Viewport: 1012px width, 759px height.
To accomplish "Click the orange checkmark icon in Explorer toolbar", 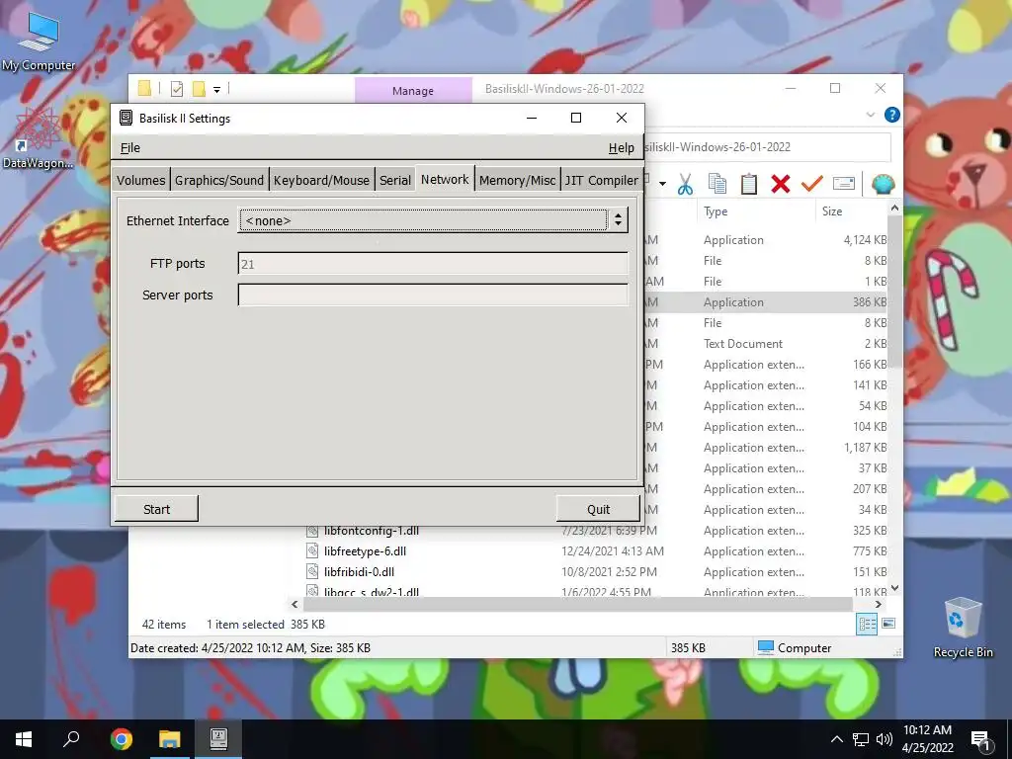I will (812, 184).
